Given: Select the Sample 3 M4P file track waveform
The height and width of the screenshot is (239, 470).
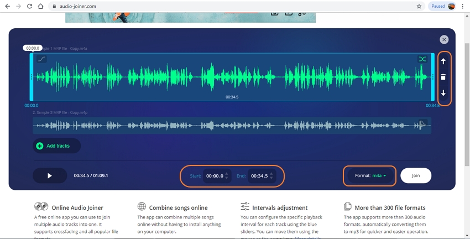Looking at the screenshot, I should tap(232, 126).
